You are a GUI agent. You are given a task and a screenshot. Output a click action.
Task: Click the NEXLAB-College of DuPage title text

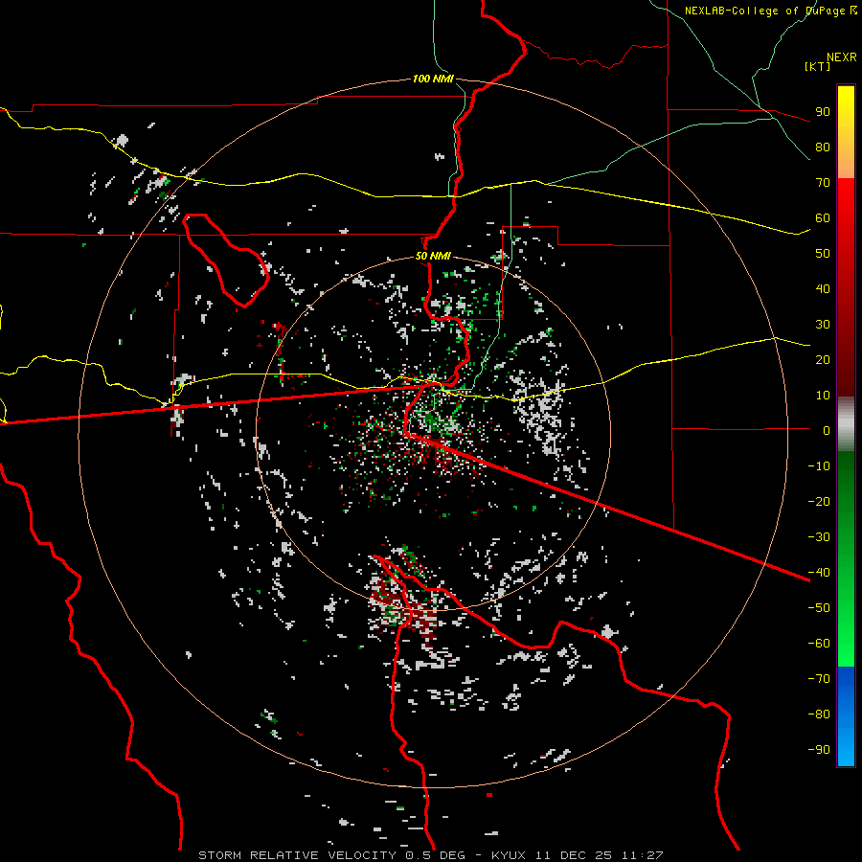770,11
